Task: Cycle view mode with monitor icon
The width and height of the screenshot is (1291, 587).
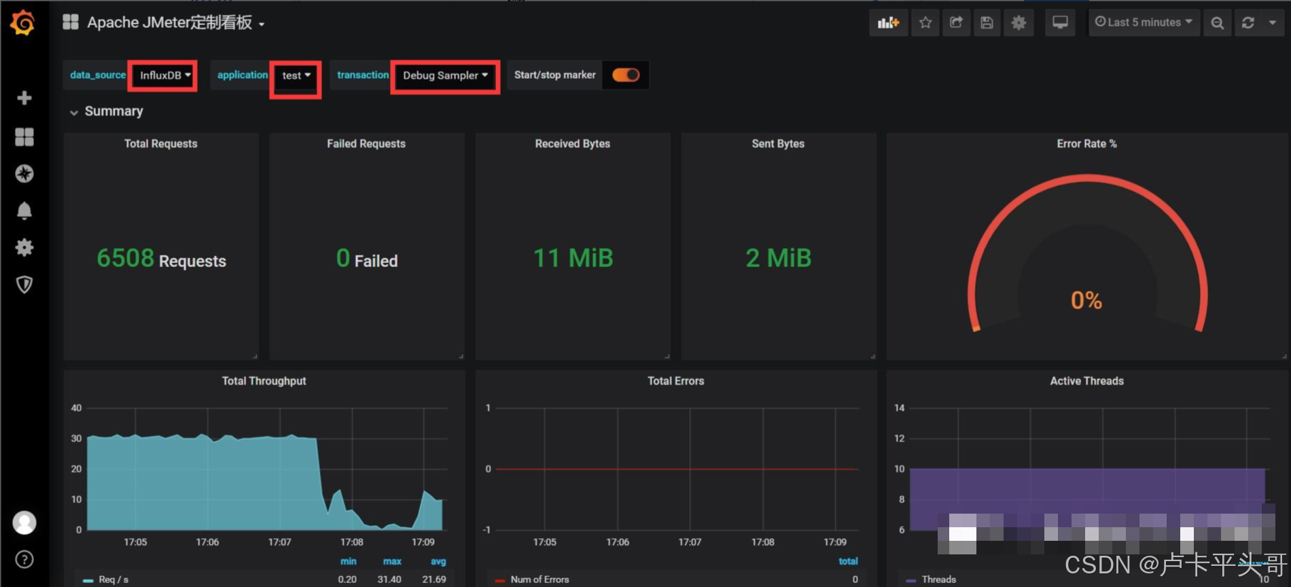Action: pyautogui.click(x=1060, y=22)
